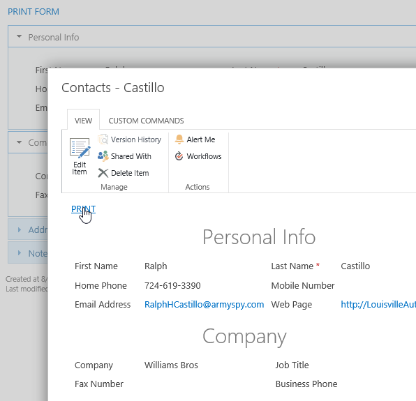Expand the Notes section arrow

19,253
